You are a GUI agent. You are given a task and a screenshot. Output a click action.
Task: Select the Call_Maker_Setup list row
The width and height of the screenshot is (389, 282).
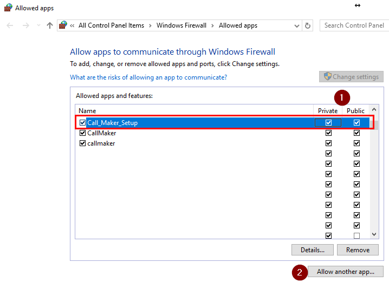coord(223,123)
